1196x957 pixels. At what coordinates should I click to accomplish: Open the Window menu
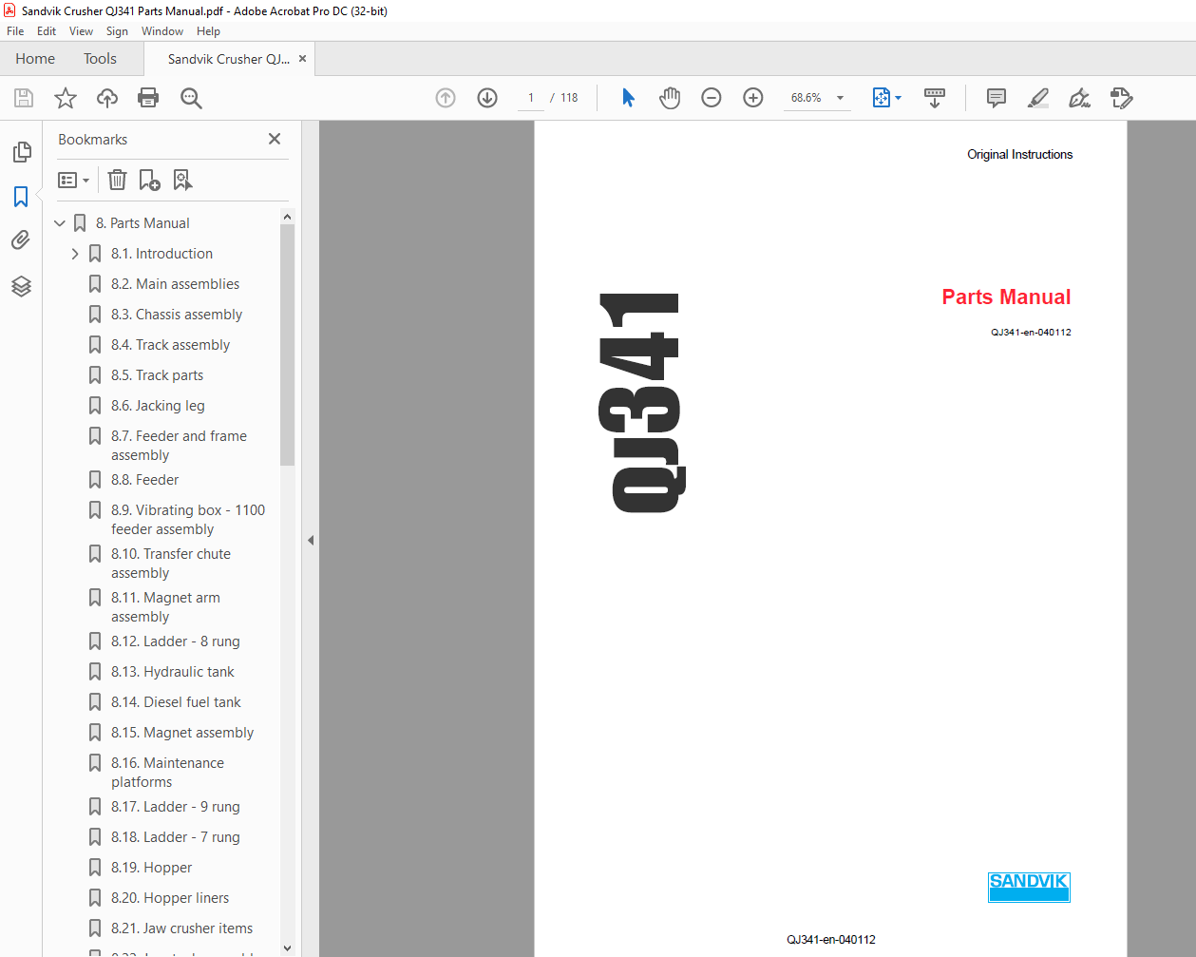pos(162,31)
